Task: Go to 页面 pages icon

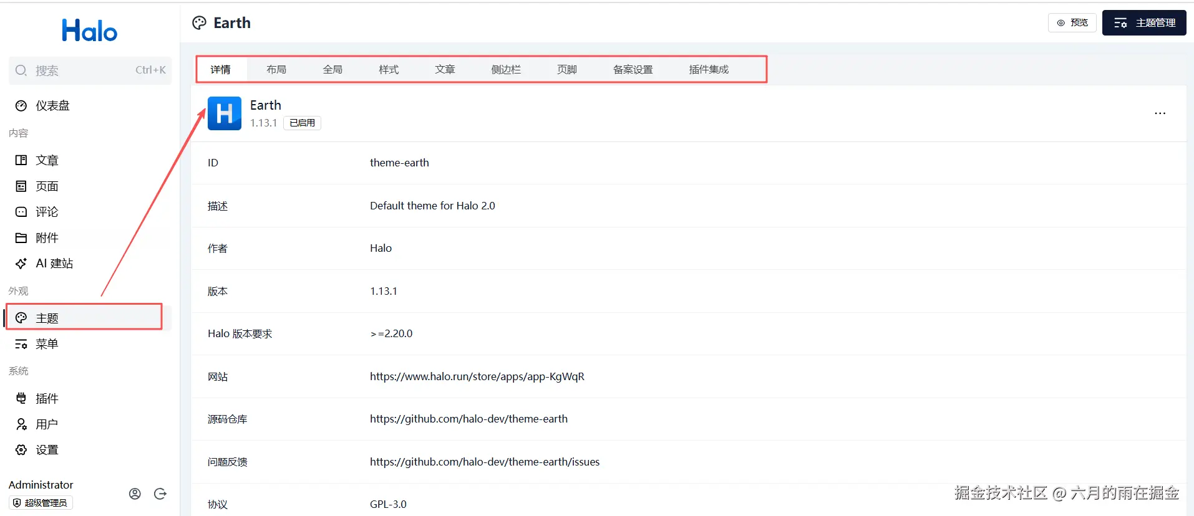Action: coord(21,186)
